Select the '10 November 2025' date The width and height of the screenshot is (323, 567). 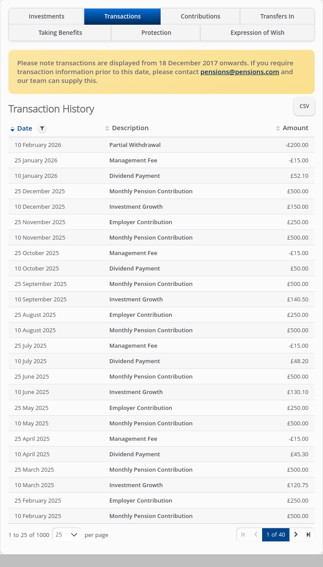coord(40,237)
